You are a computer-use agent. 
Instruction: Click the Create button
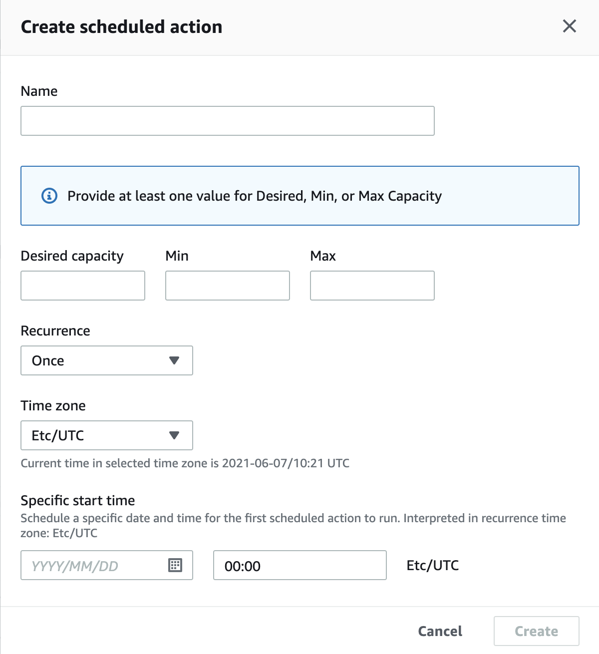point(536,631)
